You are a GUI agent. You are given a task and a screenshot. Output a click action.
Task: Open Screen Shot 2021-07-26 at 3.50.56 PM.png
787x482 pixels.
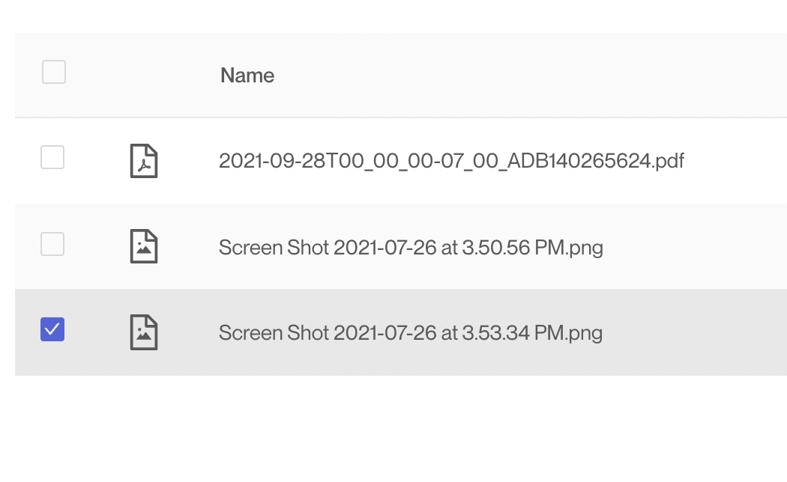411,247
